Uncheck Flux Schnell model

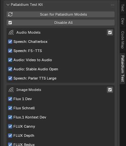point(10,108)
